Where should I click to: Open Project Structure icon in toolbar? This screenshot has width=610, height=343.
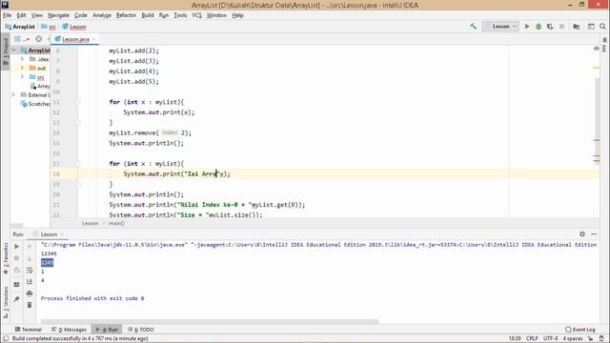pyautogui.click(x=577, y=27)
